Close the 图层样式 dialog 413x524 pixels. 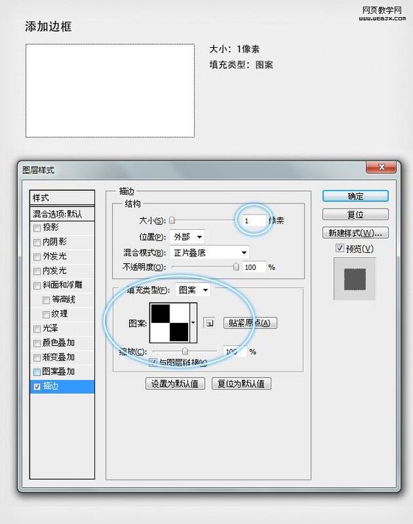[x=381, y=167]
